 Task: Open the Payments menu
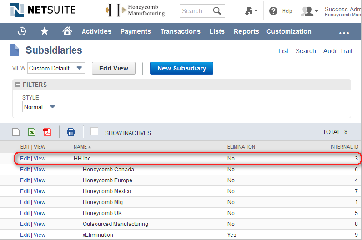point(136,31)
